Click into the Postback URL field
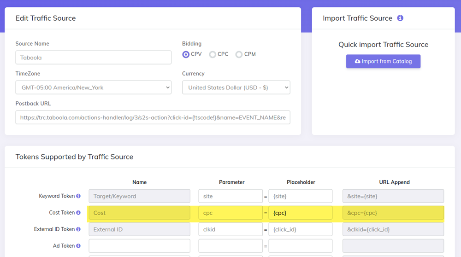The image size is (461, 257). pos(153,117)
